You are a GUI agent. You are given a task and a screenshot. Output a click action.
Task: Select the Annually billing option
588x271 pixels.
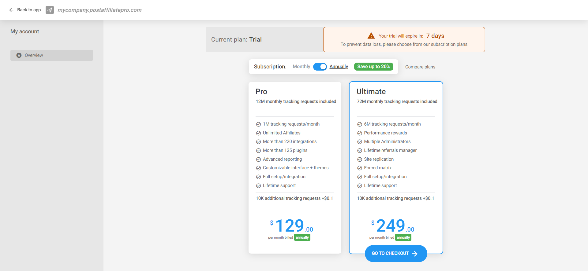click(339, 67)
